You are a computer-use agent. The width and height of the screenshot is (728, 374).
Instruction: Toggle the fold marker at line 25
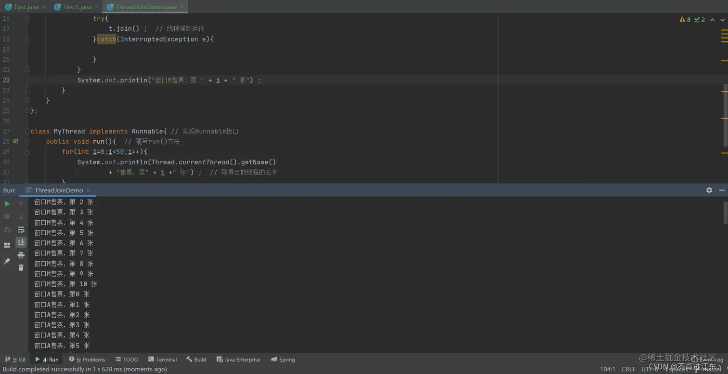point(27,111)
